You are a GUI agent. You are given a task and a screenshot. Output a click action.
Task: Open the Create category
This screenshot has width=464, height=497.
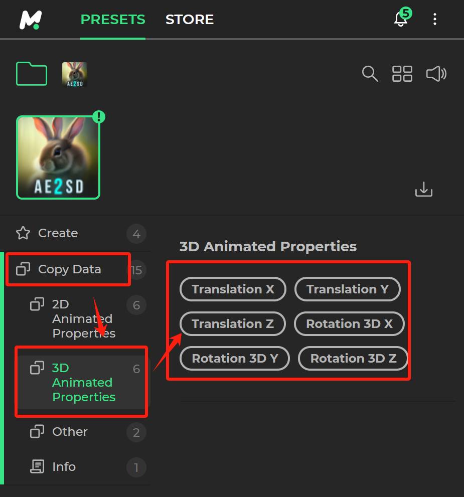(58, 233)
